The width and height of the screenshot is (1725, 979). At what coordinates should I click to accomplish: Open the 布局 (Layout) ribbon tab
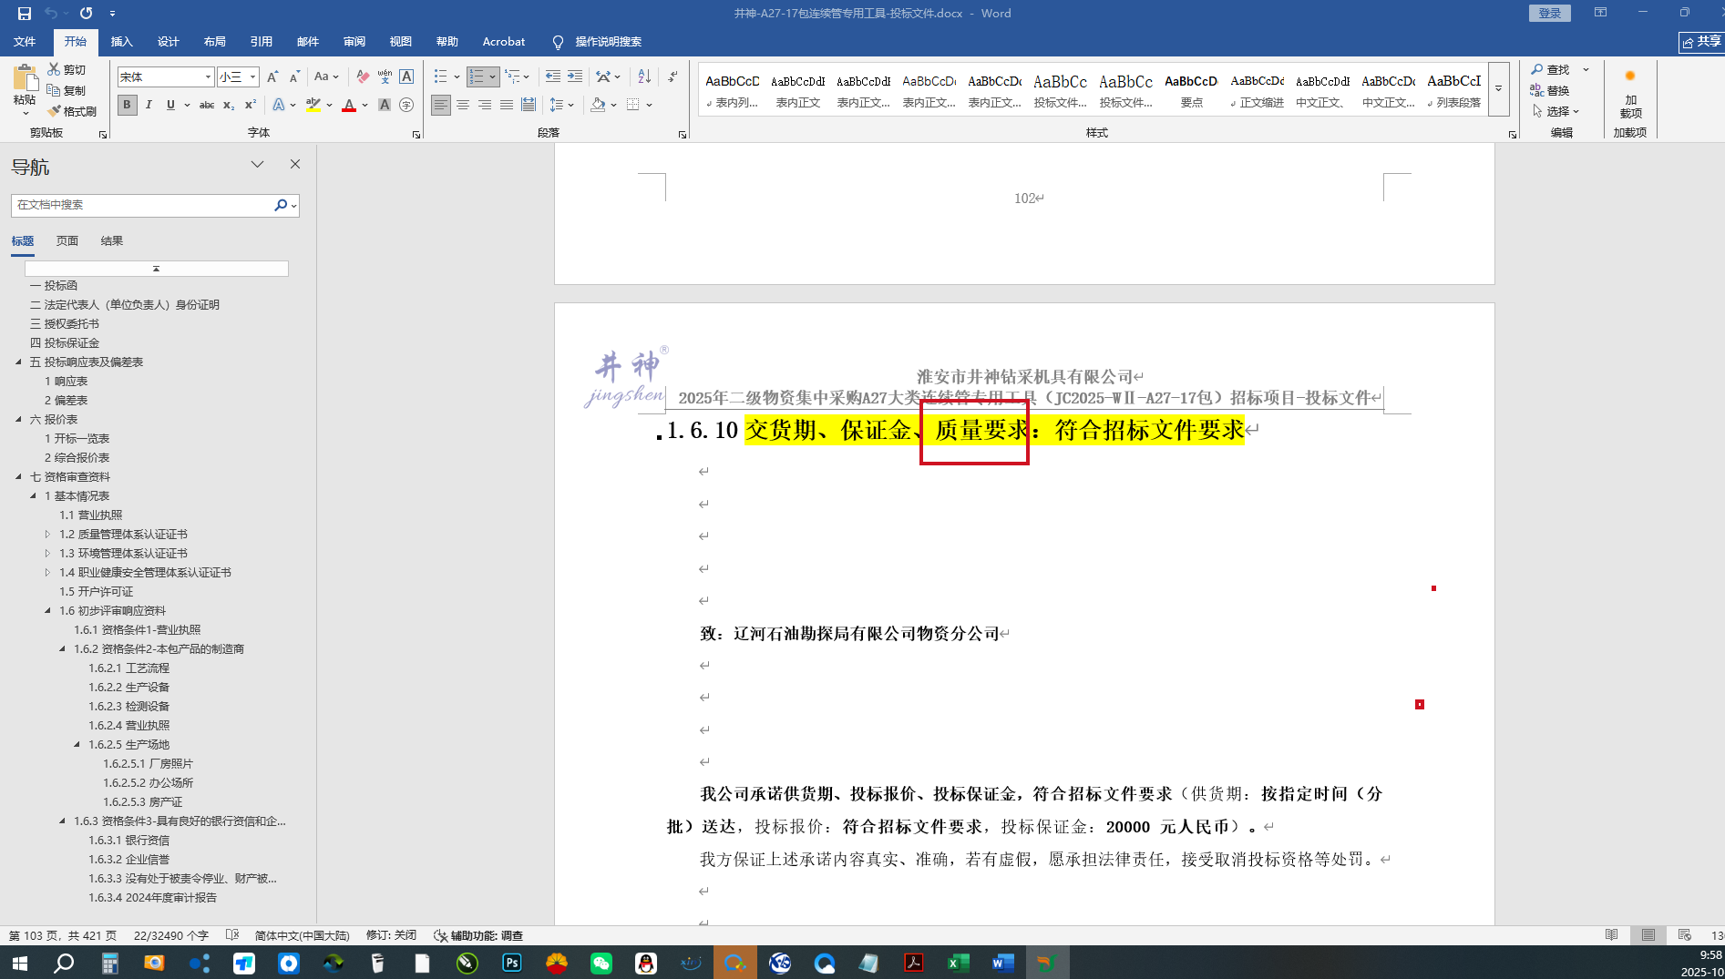point(215,42)
